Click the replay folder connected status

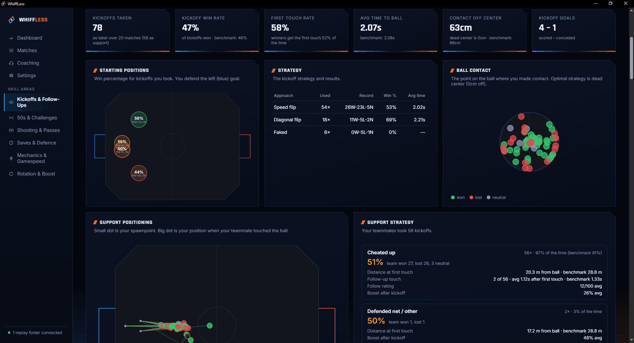pyautogui.click(x=37, y=333)
